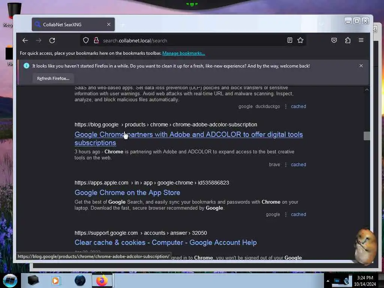This screenshot has width=384, height=288.
Task: Open the tracking protection shield icon
Action: coord(86,40)
